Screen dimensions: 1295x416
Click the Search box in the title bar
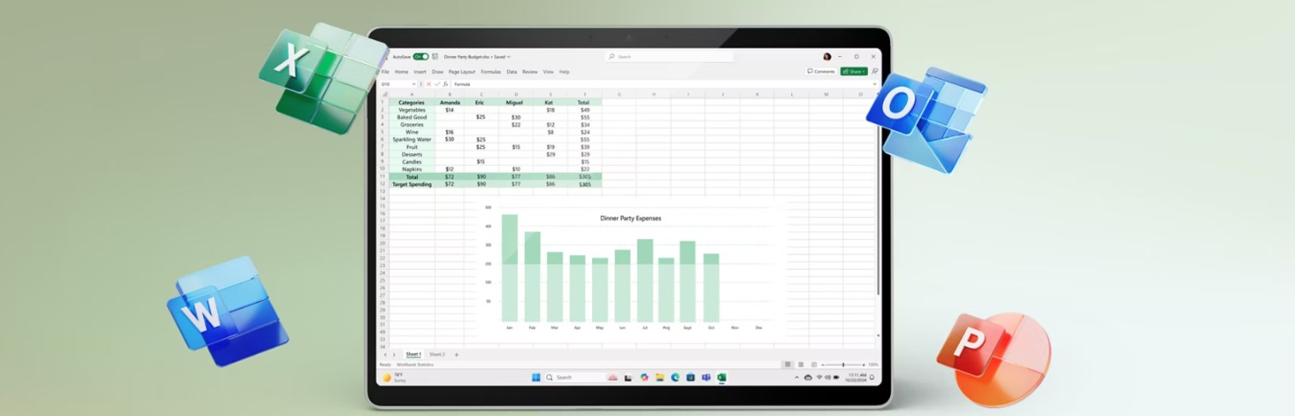pyautogui.click(x=670, y=56)
